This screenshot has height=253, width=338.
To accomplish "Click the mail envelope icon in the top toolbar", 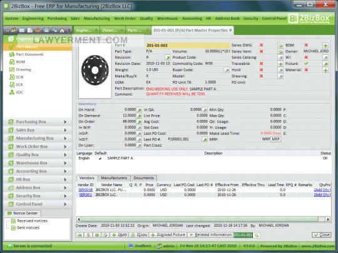I will point(22,31).
